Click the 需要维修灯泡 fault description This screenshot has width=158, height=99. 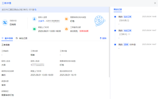point(8,95)
